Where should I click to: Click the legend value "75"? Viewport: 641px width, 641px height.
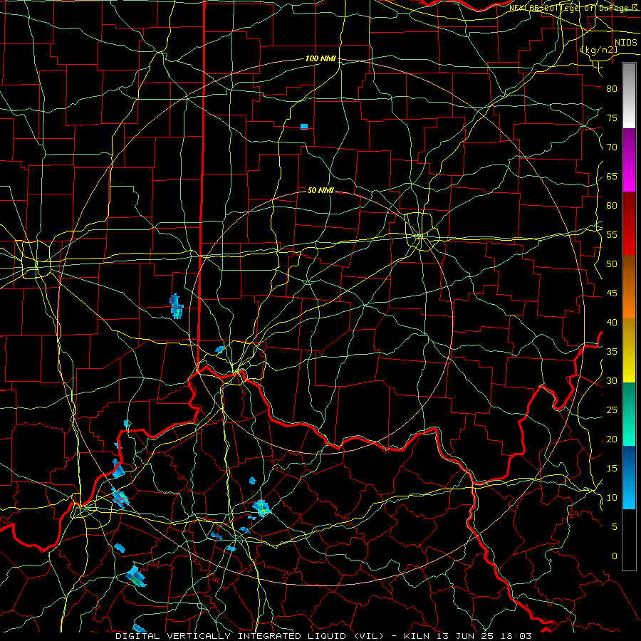pyautogui.click(x=612, y=118)
